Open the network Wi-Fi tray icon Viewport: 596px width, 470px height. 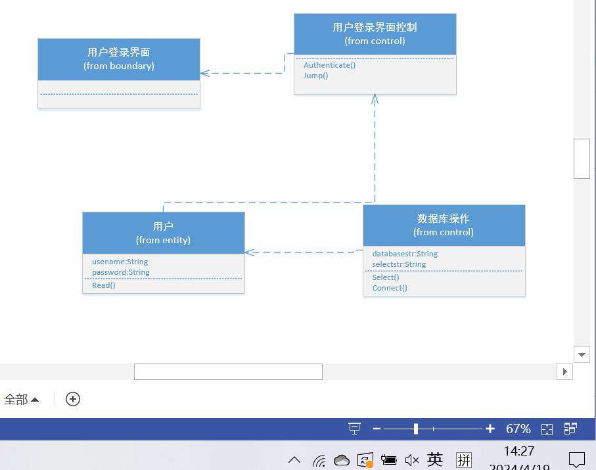pos(319,461)
